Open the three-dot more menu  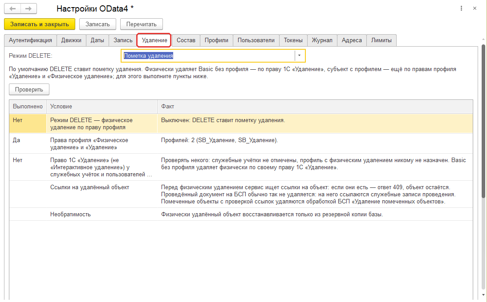point(461,8)
